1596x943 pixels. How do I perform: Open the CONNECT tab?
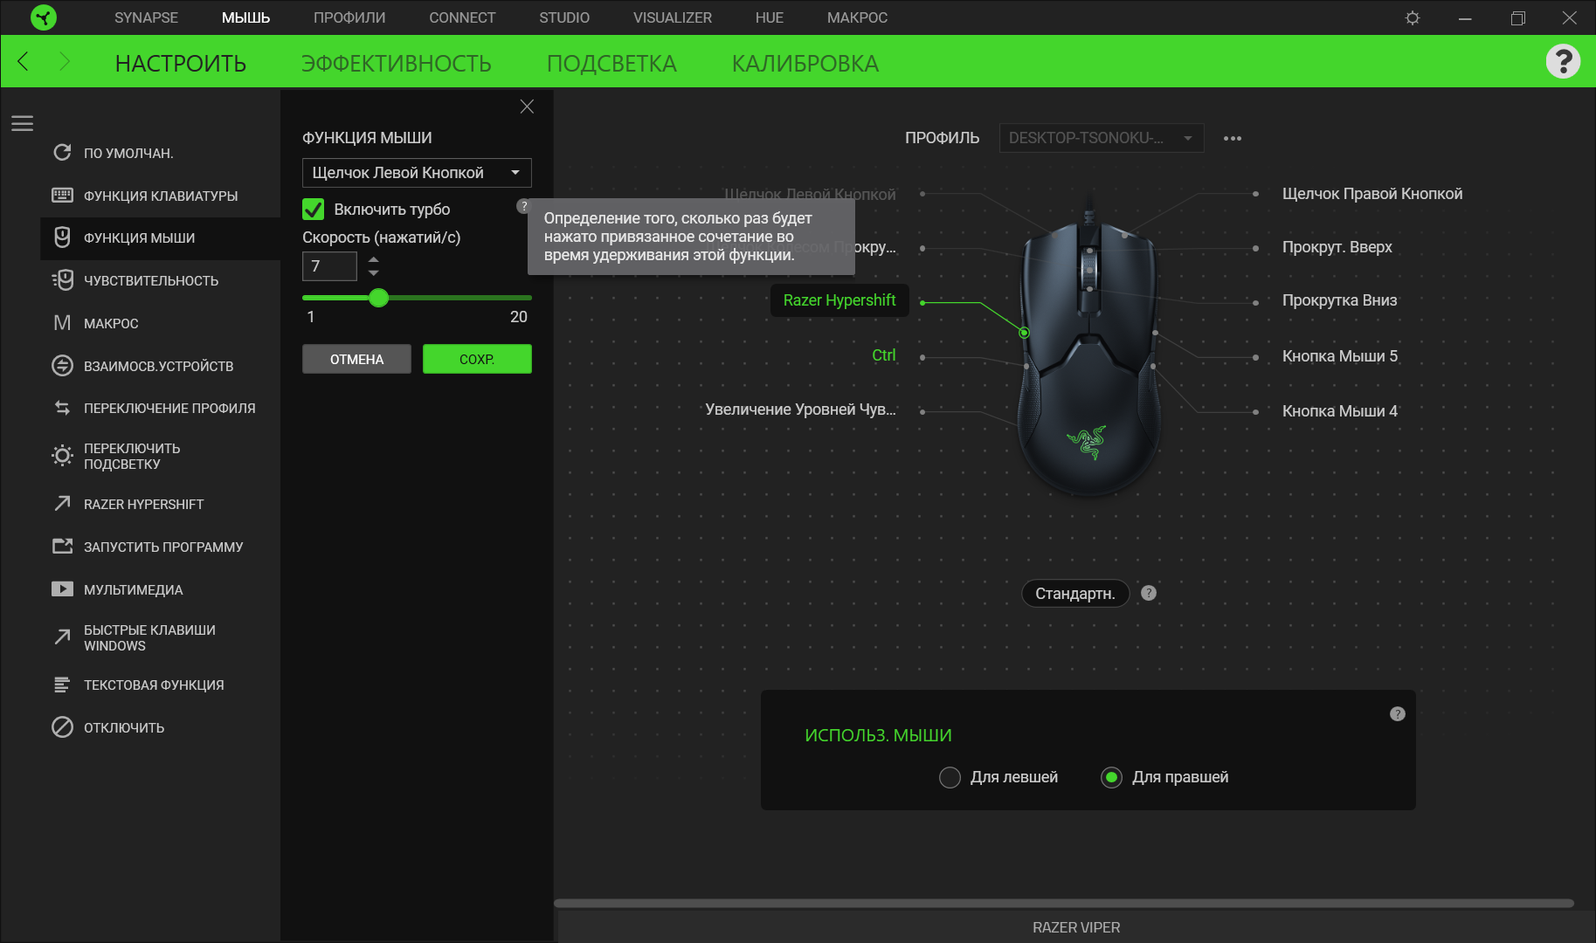[x=462, y=17]
